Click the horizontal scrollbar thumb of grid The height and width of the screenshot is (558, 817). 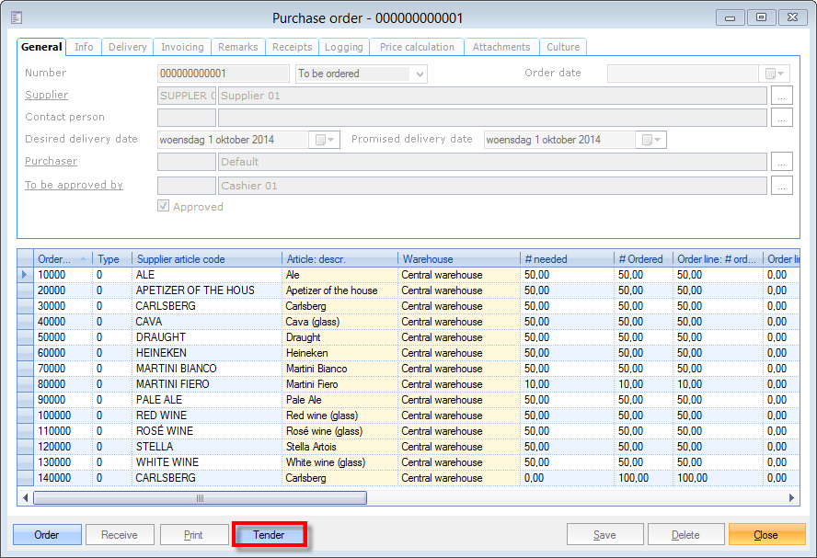tap(200, 498)
